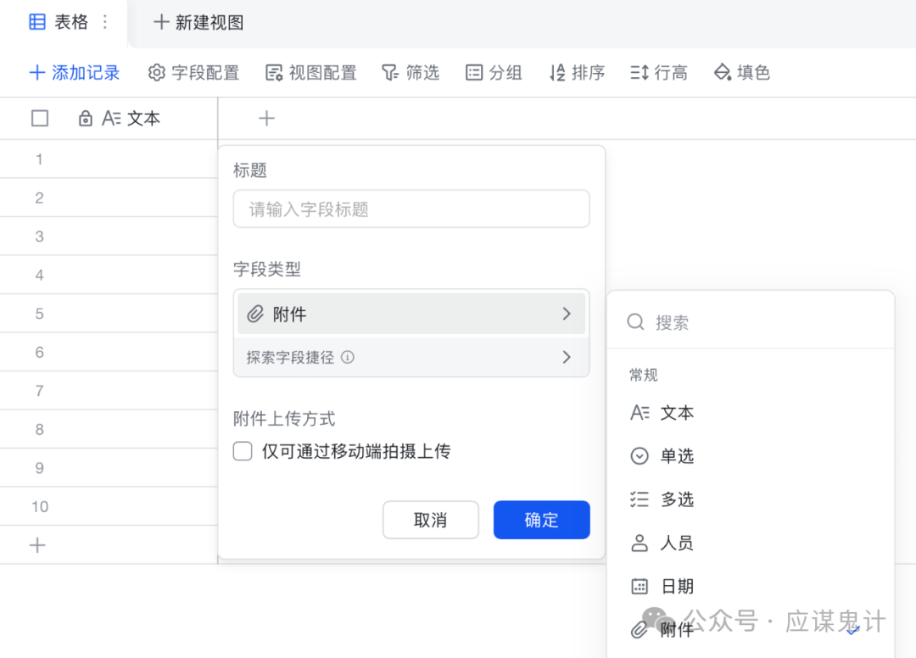Image resolution: width=916 pixels, height=658 pixels.
Task: Open the 字段配置 settings
Action: (193, 73)
